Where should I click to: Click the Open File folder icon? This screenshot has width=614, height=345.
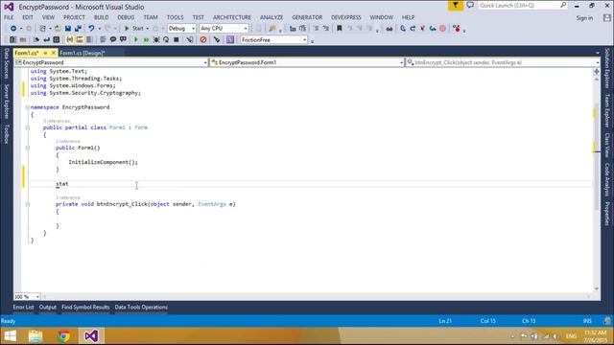coord(58,28)
